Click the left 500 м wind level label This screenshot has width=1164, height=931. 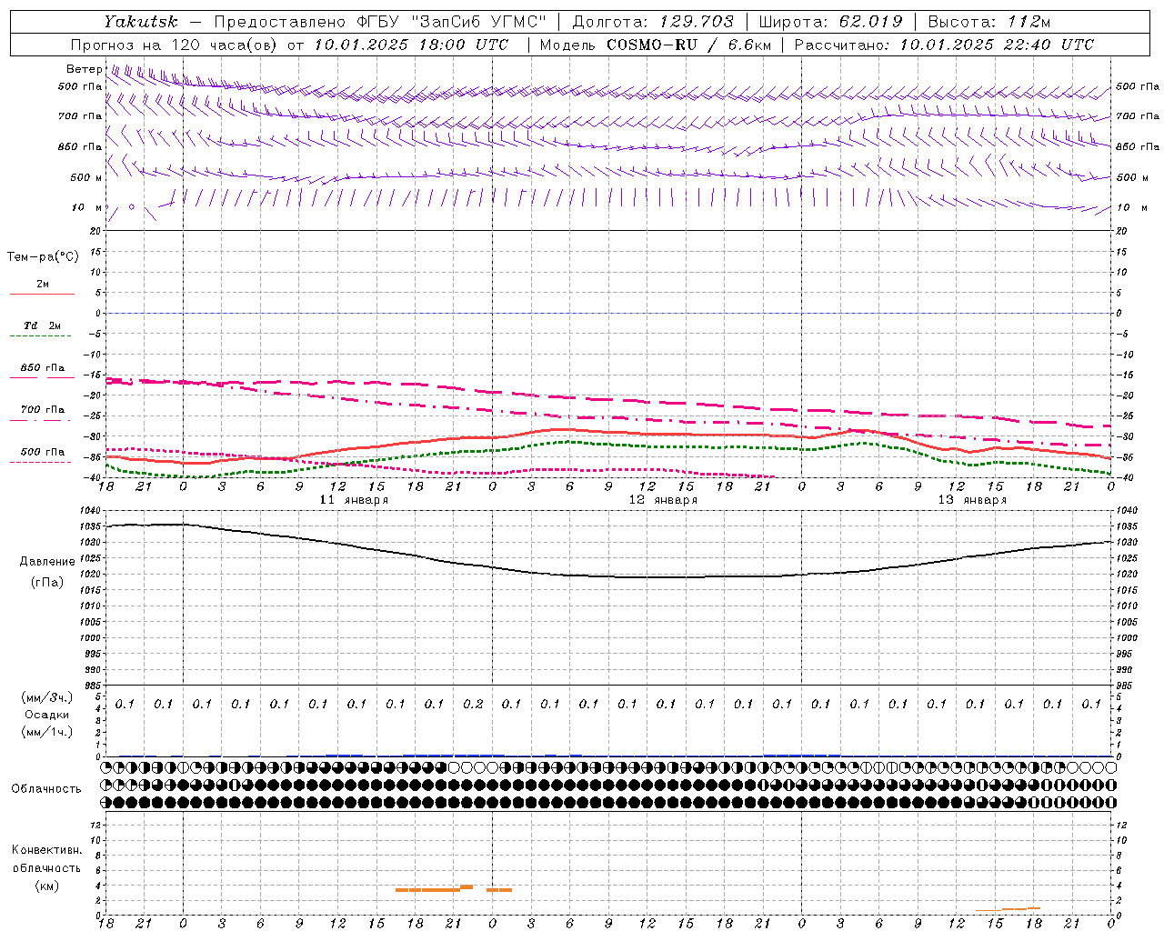click(86, 177)
